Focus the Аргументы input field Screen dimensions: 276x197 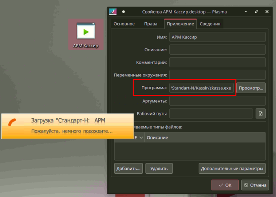click(217, 101)
